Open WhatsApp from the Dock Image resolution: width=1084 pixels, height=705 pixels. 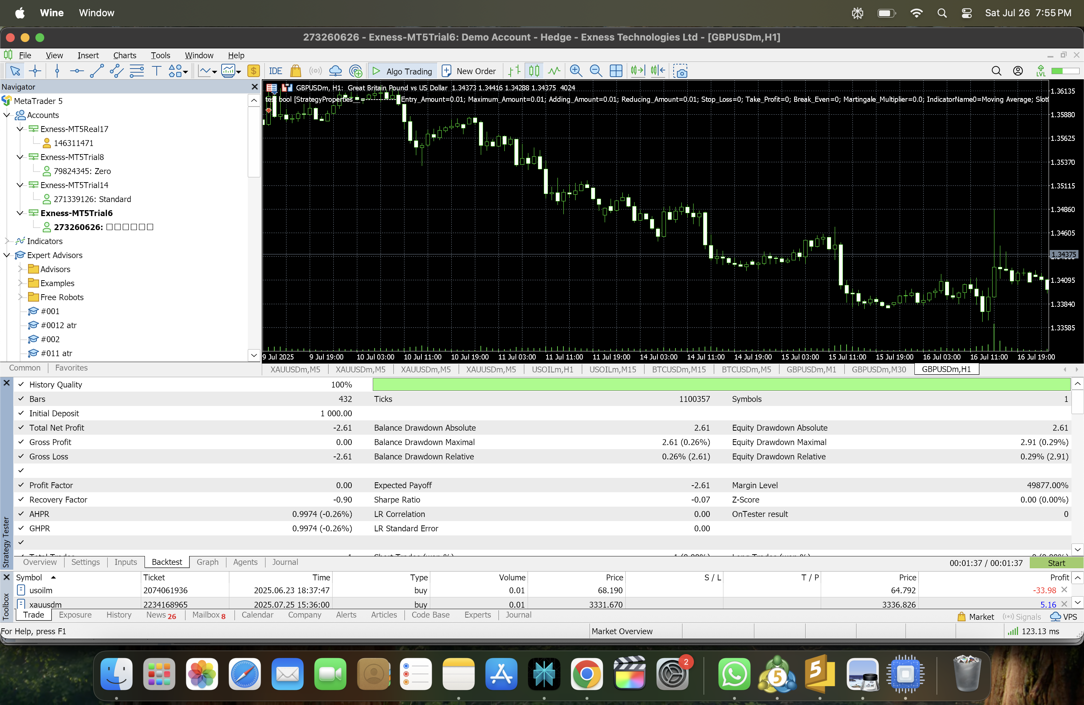pos(734,674)
